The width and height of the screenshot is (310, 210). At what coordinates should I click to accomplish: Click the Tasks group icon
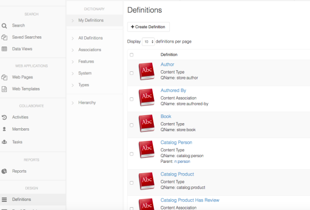coord(4,142)
